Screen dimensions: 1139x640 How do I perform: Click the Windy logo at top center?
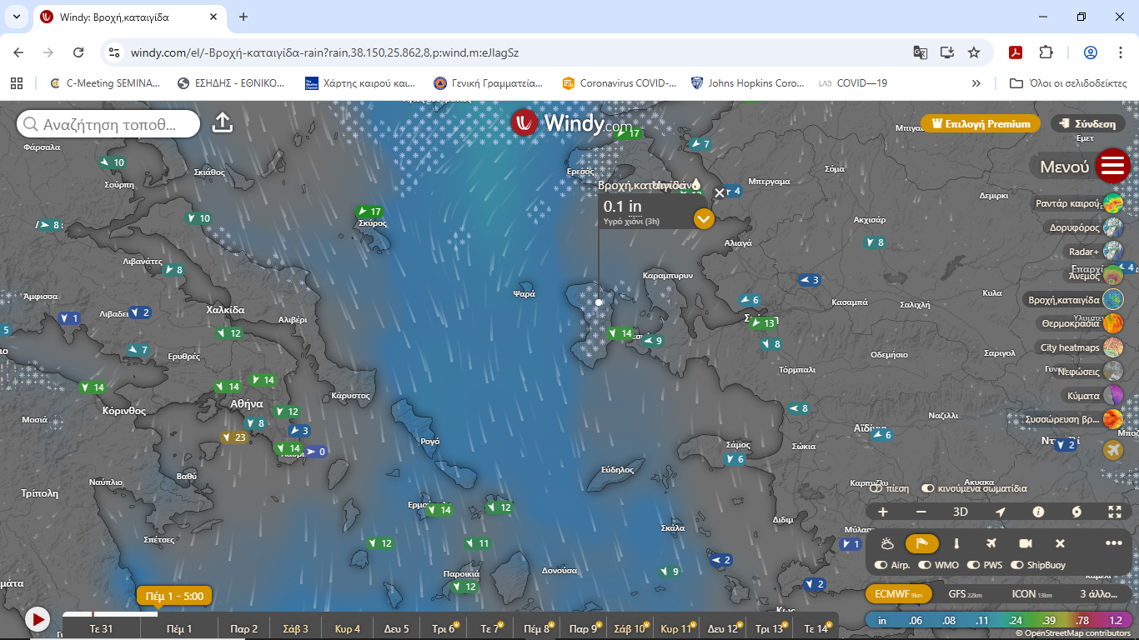pos(571,123)
